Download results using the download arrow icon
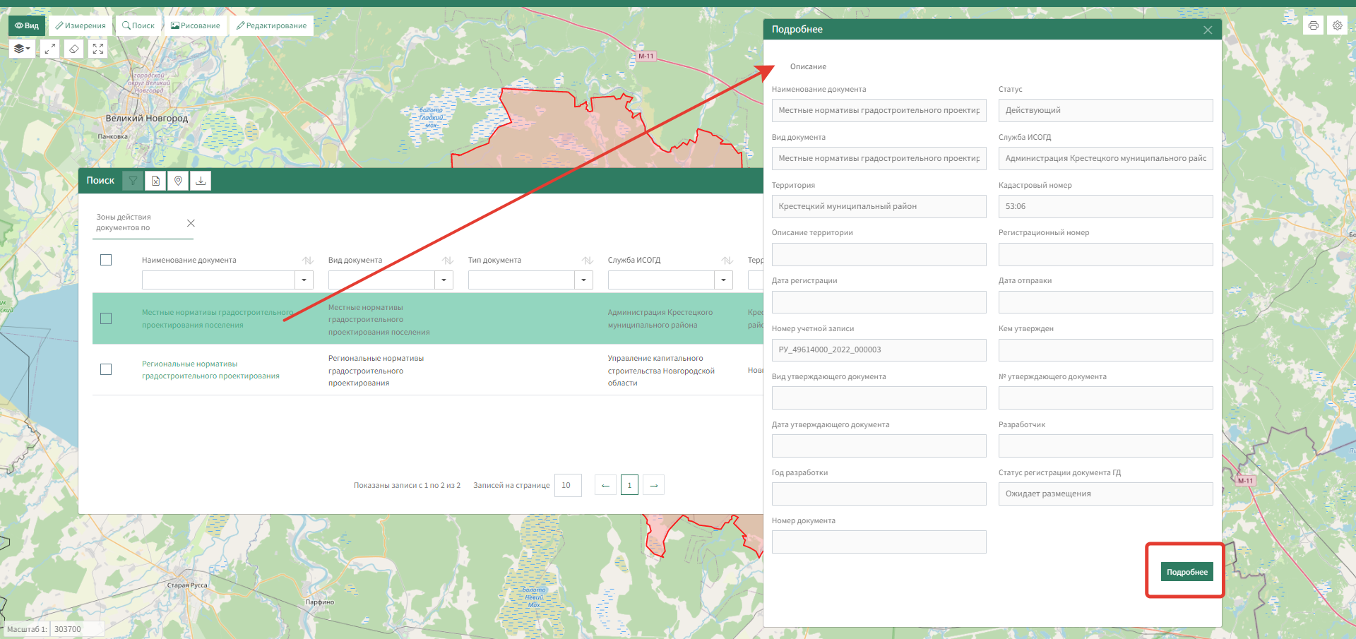1356x639 pixels. [x=201, y=181]
